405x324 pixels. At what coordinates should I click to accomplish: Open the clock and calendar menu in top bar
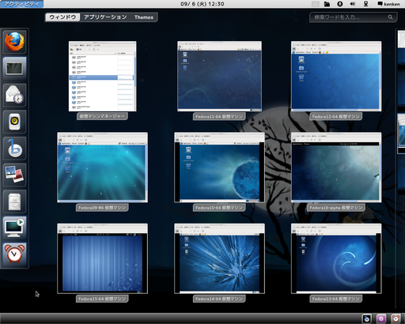202,4
